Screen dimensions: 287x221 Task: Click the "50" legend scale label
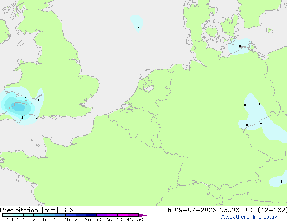click(x=140, y=219)
